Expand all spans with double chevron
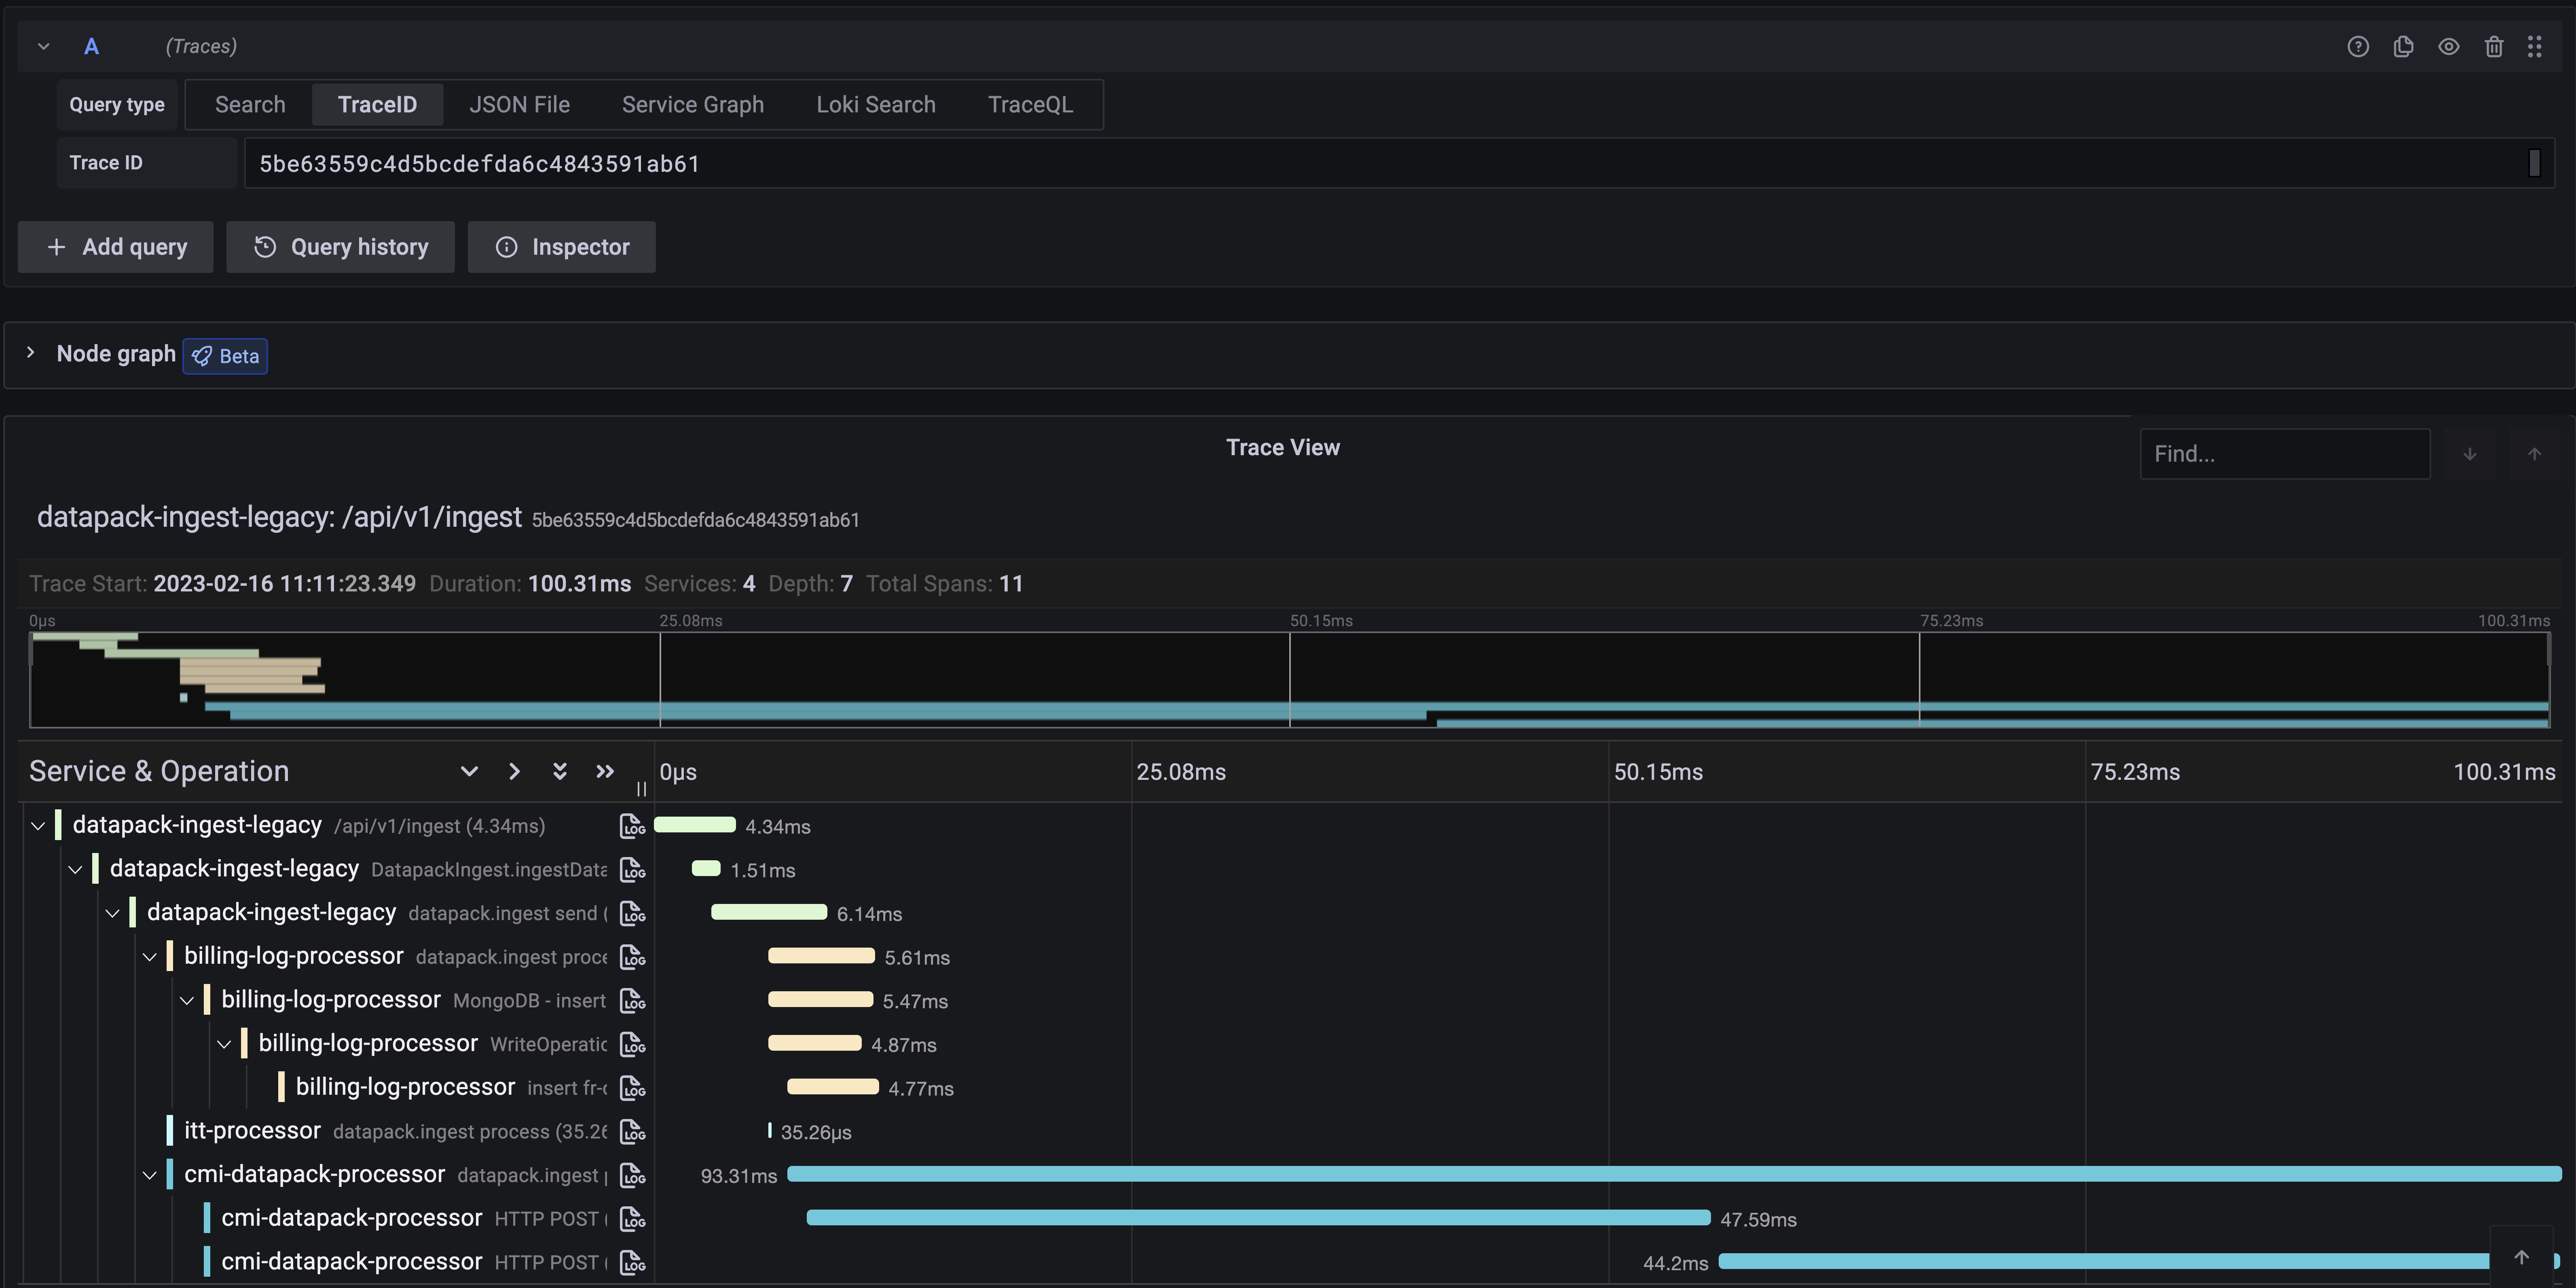The image size is (2576, 1288). (560, 771)
